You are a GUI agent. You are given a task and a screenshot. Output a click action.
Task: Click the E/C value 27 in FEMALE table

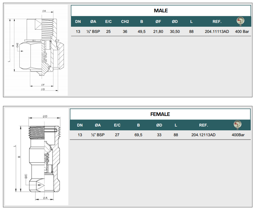[117, 135]
